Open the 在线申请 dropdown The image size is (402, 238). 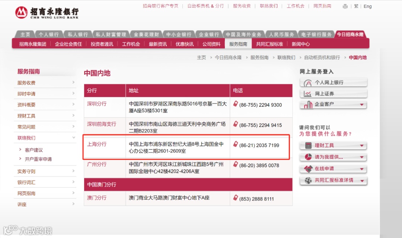[362, 169]
